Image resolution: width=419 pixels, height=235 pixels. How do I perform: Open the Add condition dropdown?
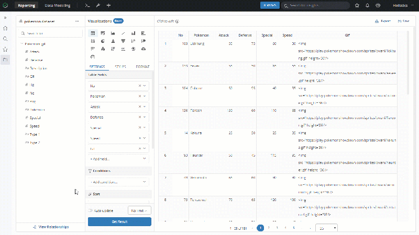click(118, 182)
